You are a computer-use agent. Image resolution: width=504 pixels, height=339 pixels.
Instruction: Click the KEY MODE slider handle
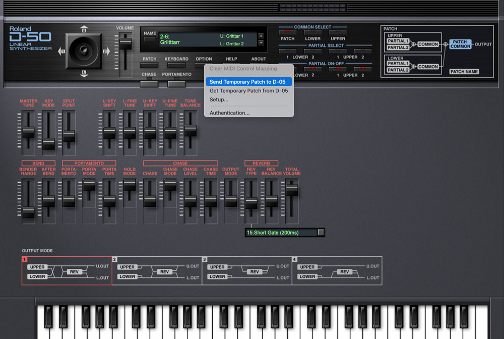[x=48, y=144]
